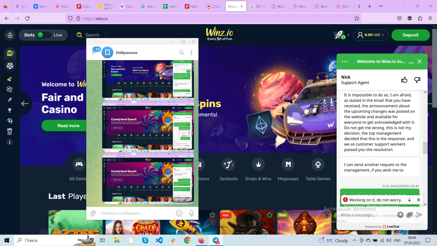Image resolution: width=437 pixels, height=246 pixels.
Task: Rate agent Nick with thumbs down
Action: click(x=417, y=80)
